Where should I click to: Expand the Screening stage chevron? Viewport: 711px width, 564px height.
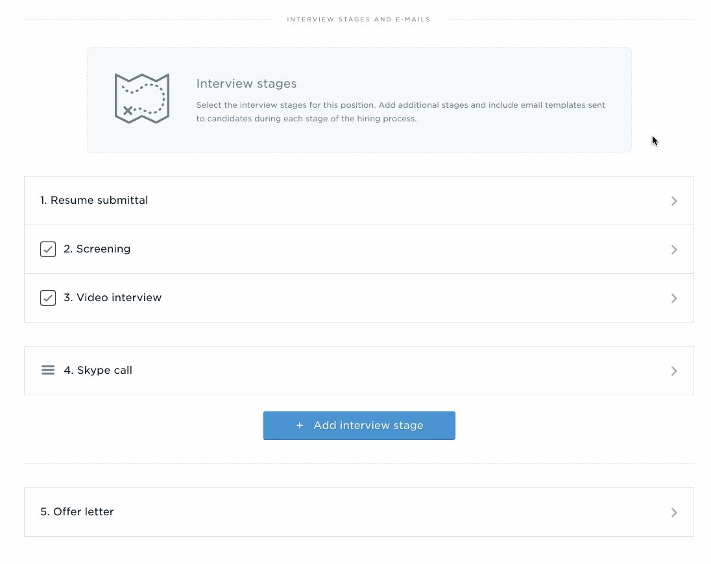(x=674, y=250)
